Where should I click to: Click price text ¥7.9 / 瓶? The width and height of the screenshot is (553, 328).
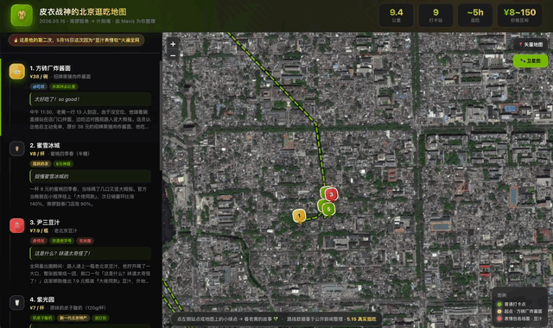click(39, 230)
